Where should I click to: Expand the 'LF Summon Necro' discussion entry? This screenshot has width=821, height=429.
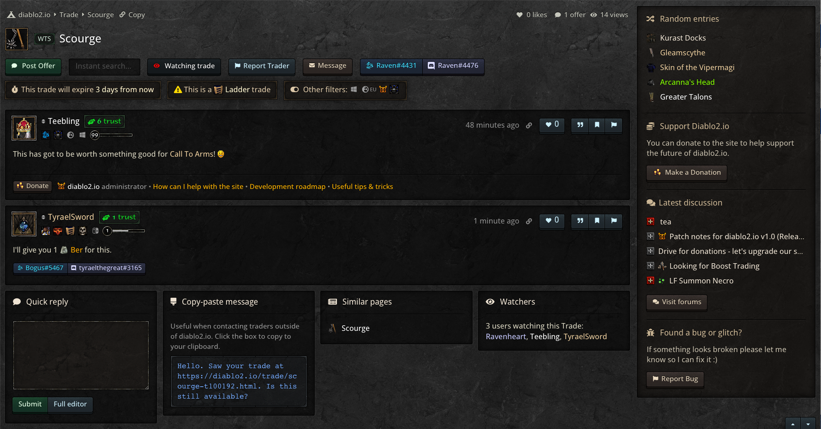tap(650, 281)
